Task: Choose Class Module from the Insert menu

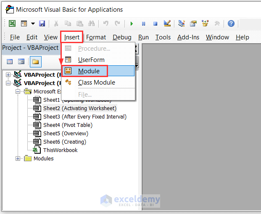Action: click(98, 83)
